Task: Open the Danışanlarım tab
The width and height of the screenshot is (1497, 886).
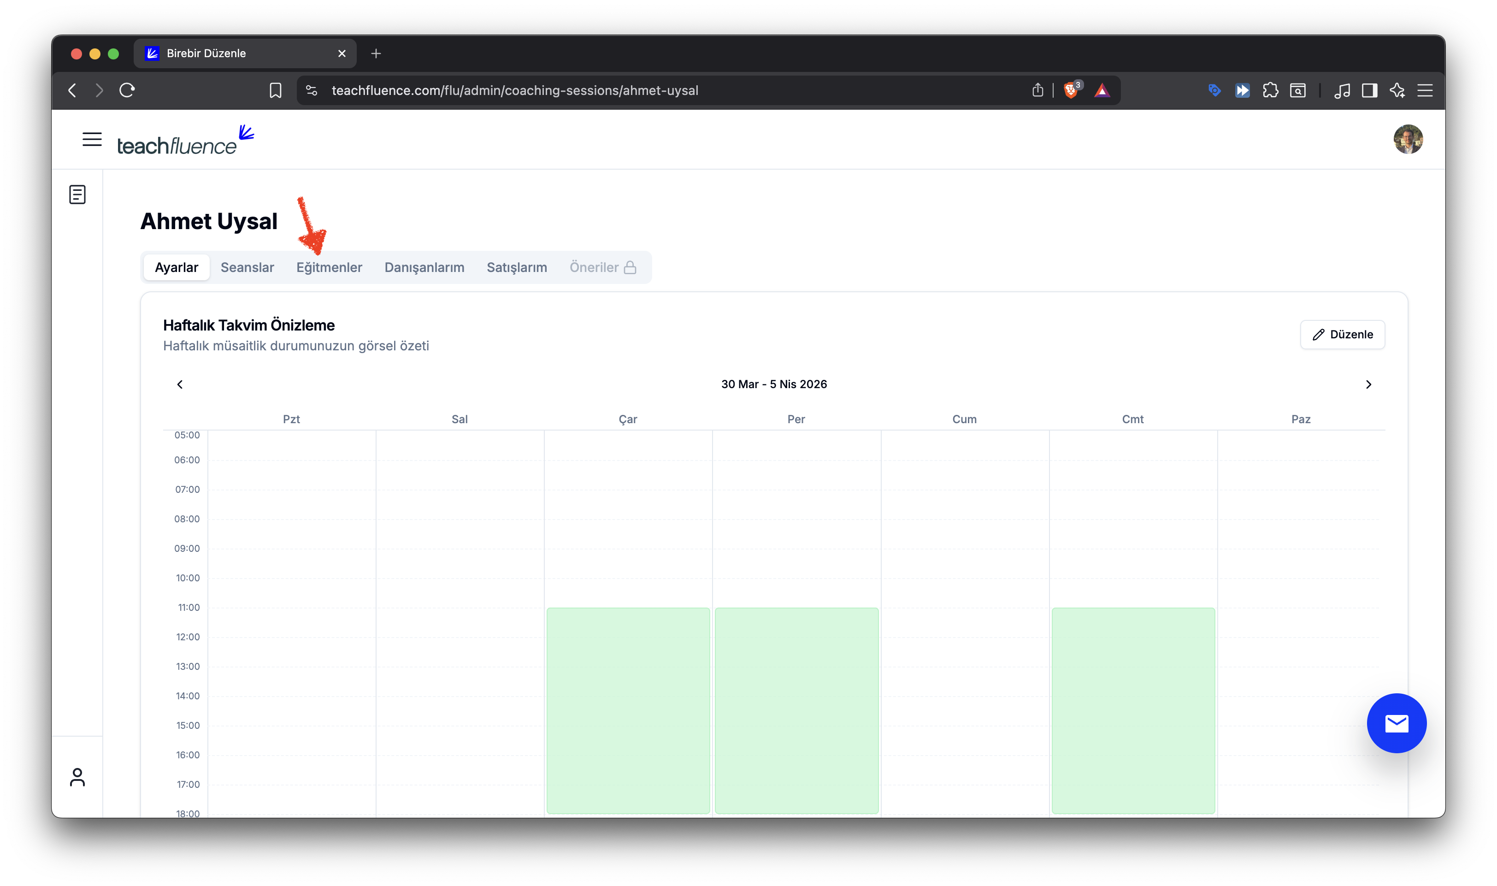Action: (x=424, y=267)
